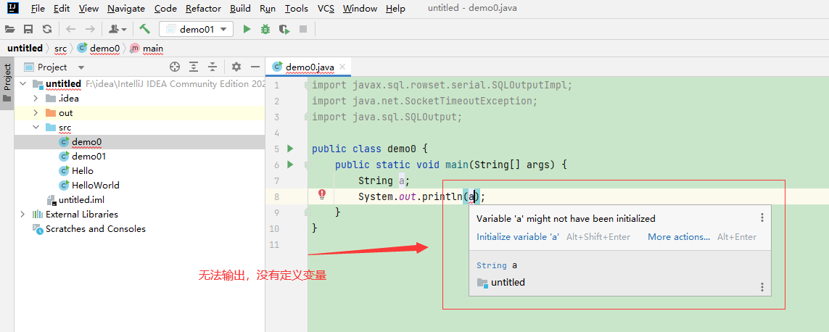Click the Collapse All icon in Project panel
Viewport: 829px width, 332px height.
coord(213,67)
